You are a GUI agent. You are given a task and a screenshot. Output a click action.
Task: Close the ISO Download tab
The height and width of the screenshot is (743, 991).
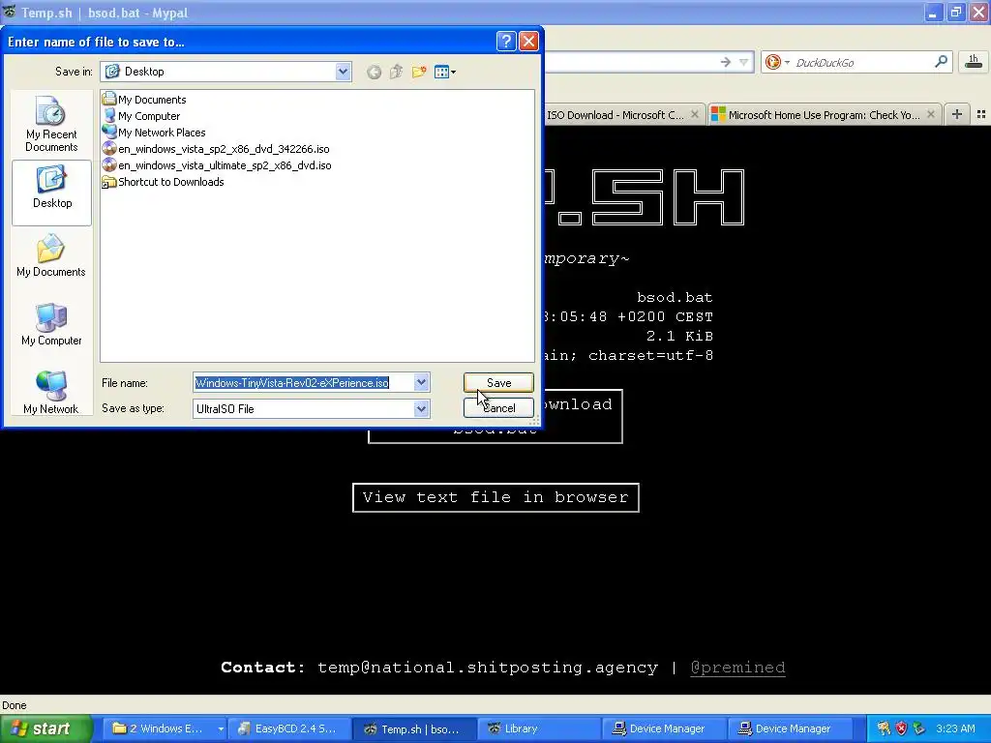coord(695,114)
